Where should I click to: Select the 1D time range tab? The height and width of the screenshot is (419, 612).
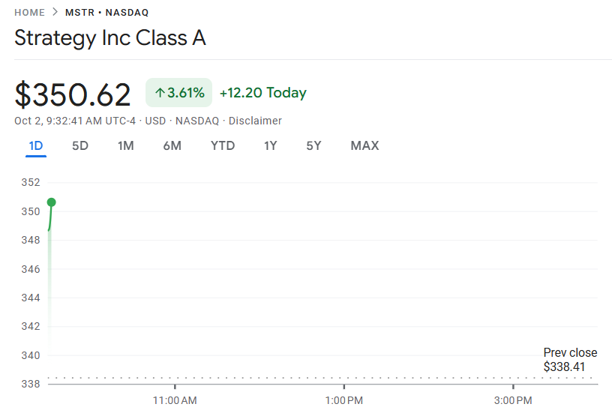pyautogui.click(x=36, y=145)
